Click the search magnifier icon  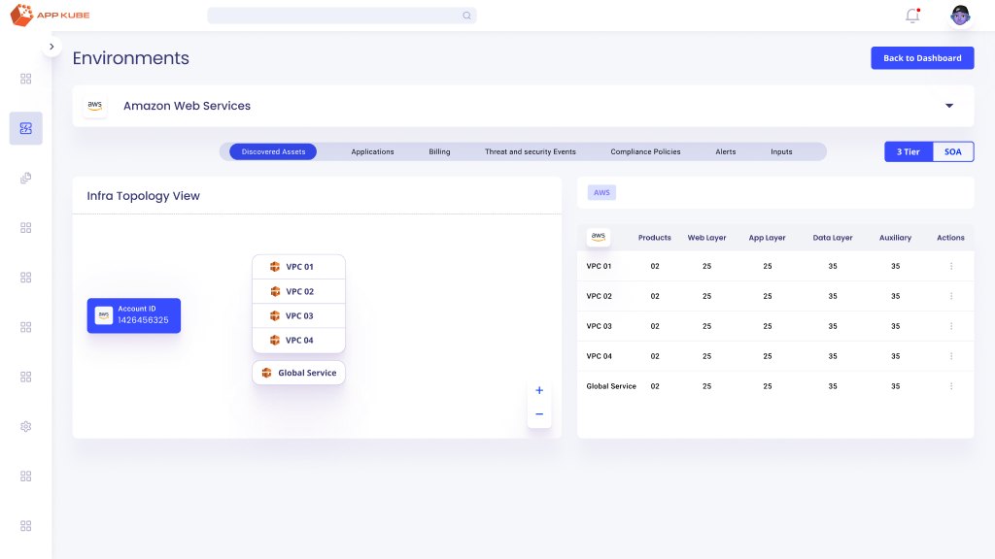pyautogui.click(x=466, y=16)
